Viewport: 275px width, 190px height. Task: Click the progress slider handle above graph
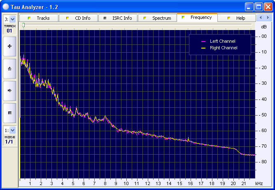[x=23, y=25]
